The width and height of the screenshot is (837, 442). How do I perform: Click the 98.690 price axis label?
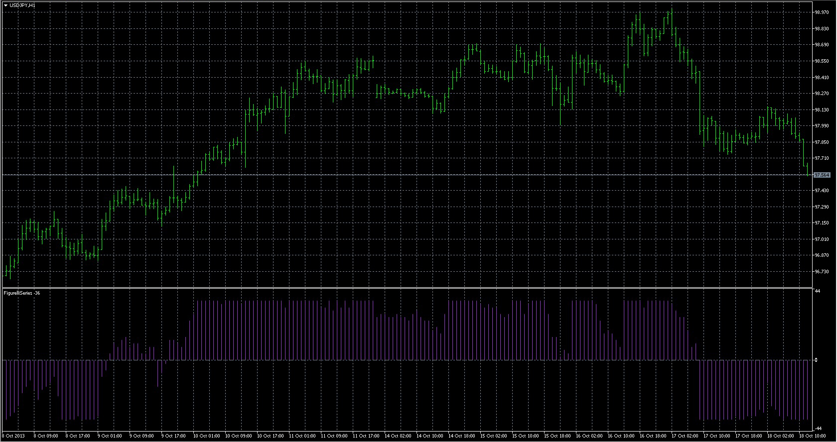click(x=822, y=45)
